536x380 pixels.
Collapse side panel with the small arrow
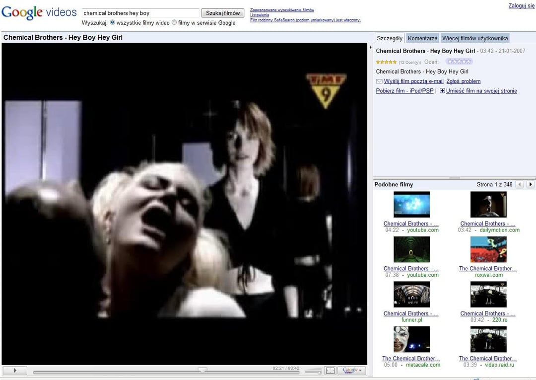[370, 48]
